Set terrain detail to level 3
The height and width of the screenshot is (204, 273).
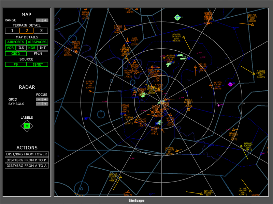tap(41, 31)
